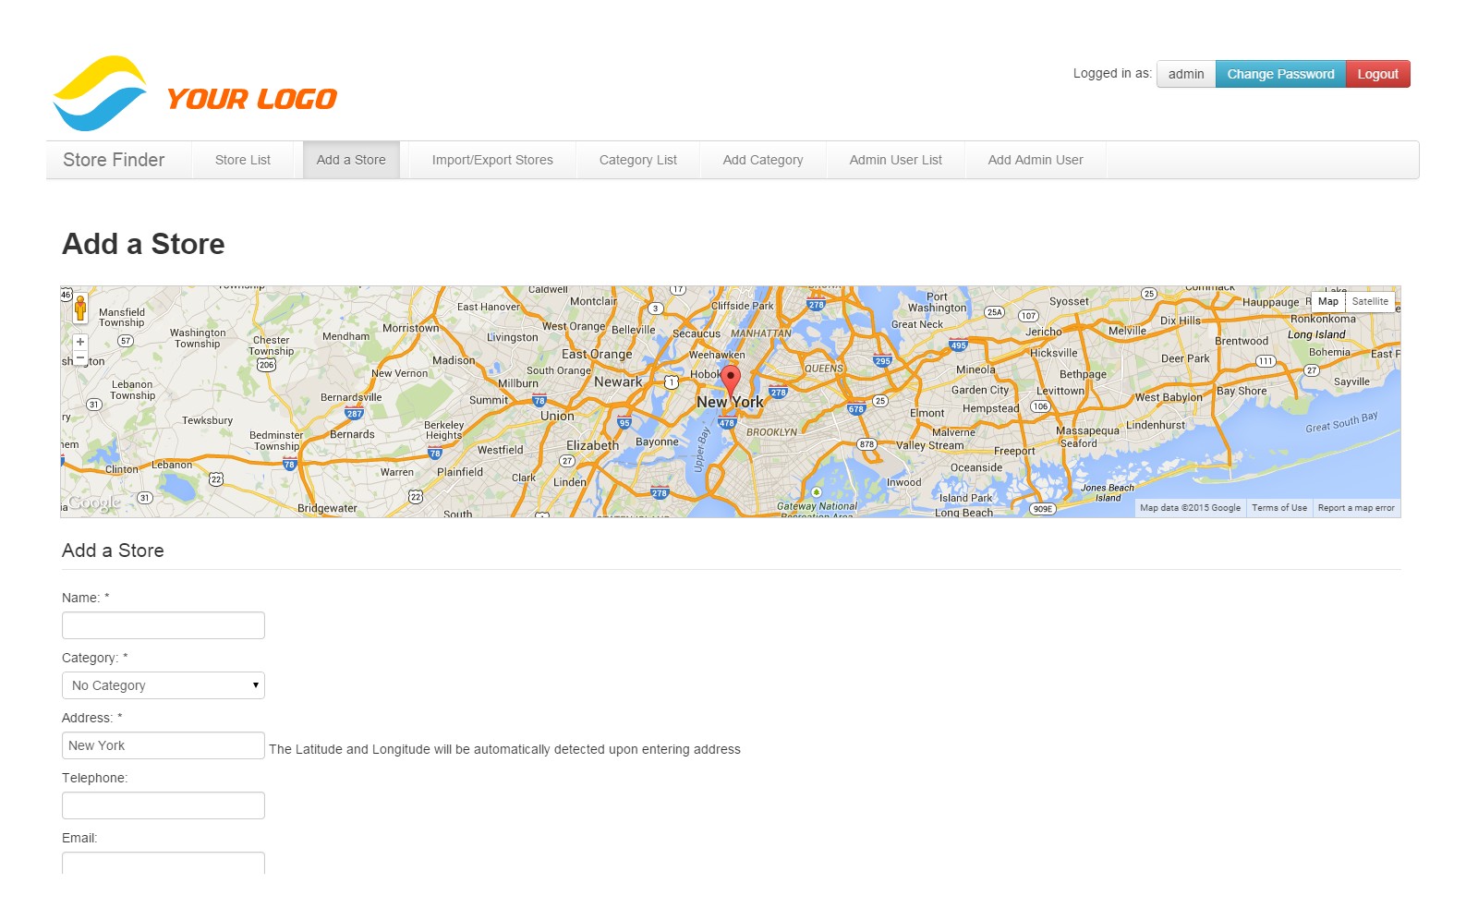Open the Add Category tab
The image size is (1466, 920).
(x=763, y=160)
